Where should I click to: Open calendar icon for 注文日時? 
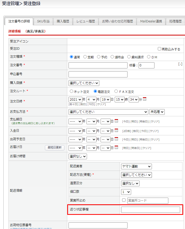(144, 99)
